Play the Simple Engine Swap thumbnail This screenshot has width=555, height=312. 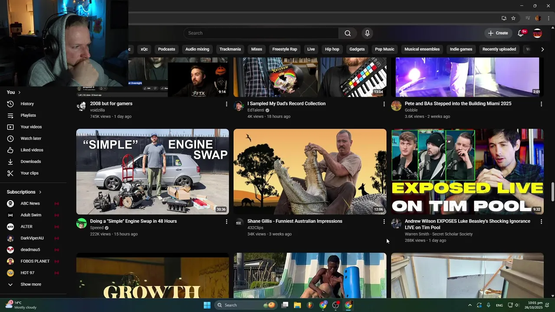[153, 172]
